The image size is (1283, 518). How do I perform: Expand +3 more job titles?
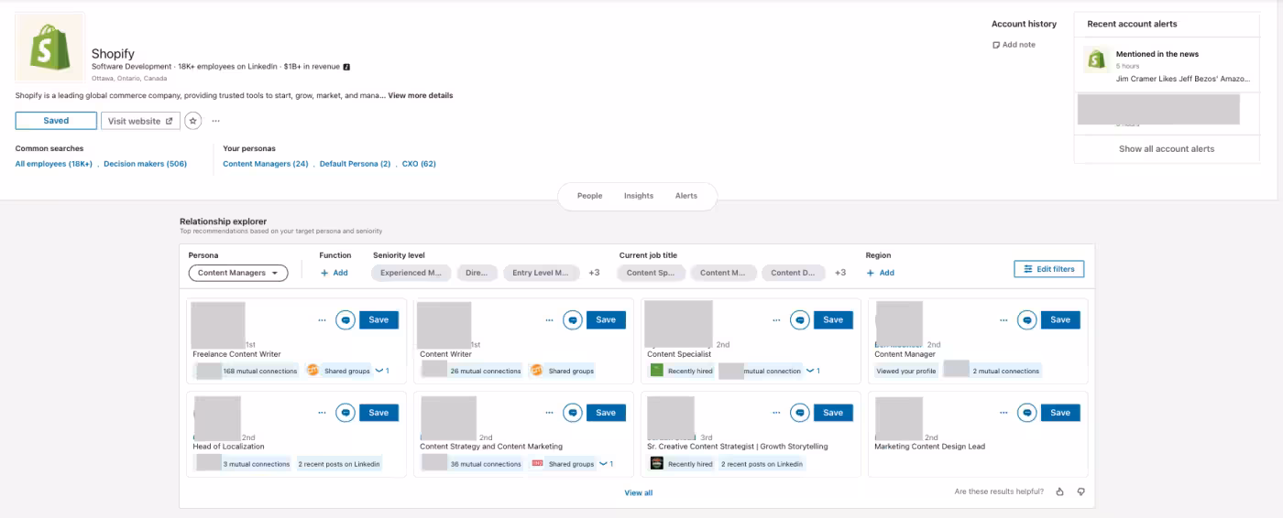point(840,273)
